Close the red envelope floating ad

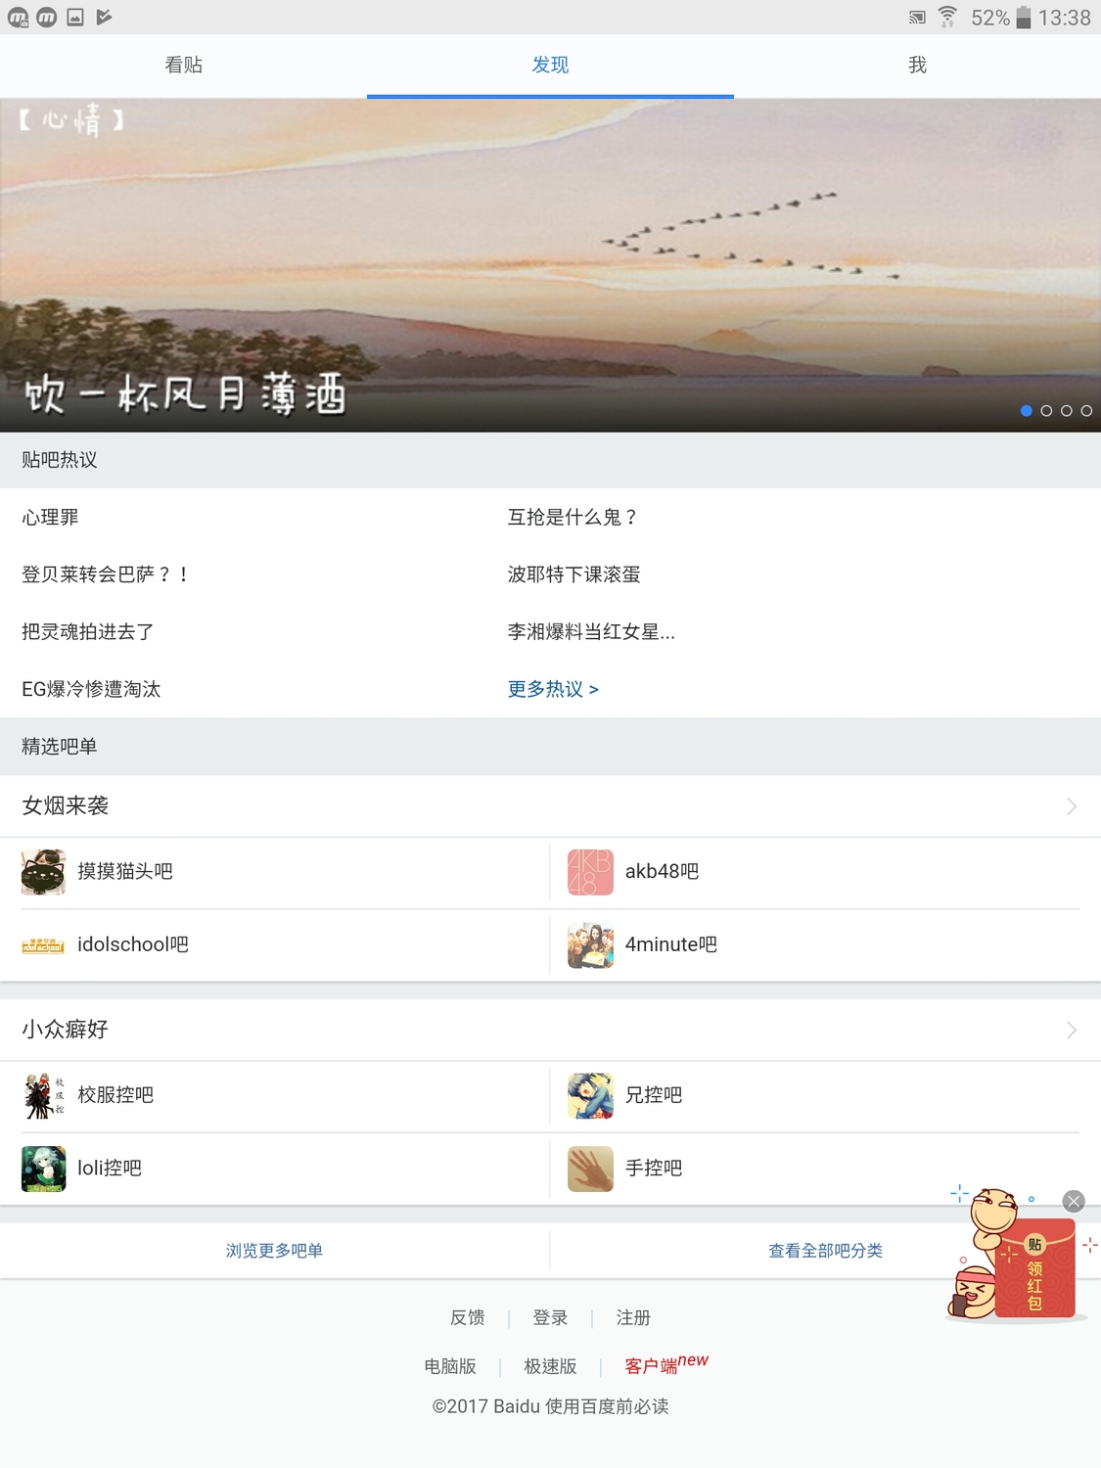pos(1074,1202)
